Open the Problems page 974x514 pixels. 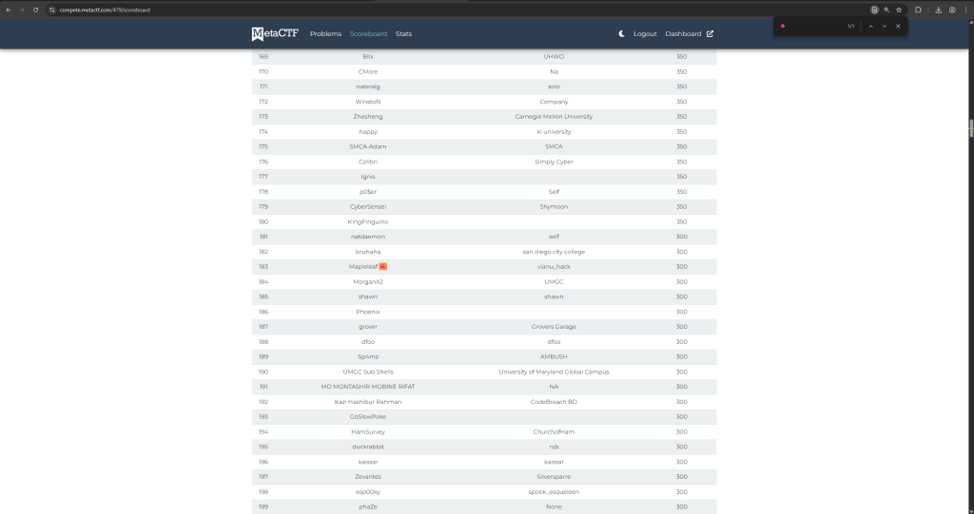coord(325,34)
